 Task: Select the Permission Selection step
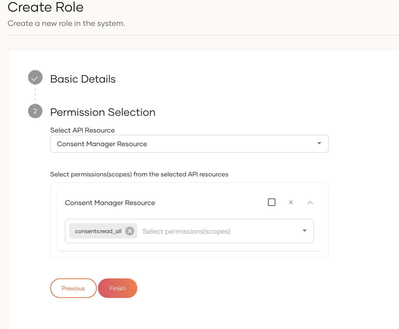point(103,112)
